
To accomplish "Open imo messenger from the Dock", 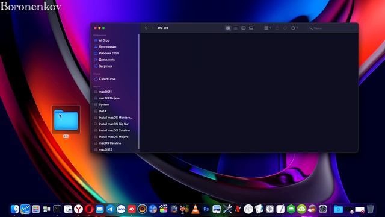I will (121, 209).
